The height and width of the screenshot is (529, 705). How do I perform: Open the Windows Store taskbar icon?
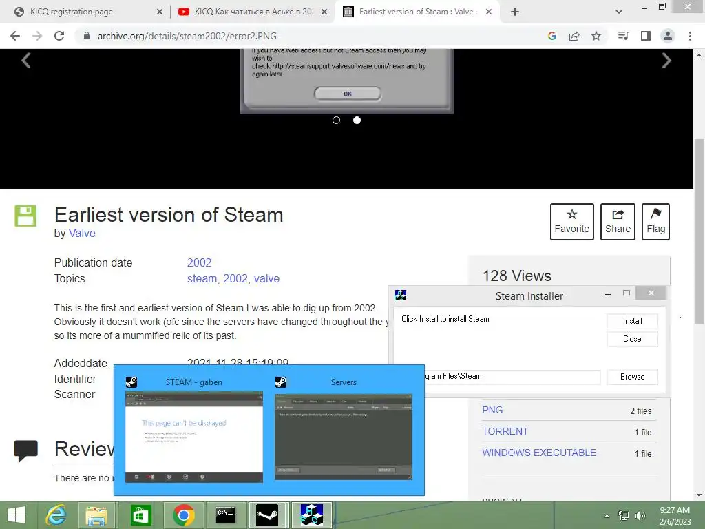click(140, 515)
